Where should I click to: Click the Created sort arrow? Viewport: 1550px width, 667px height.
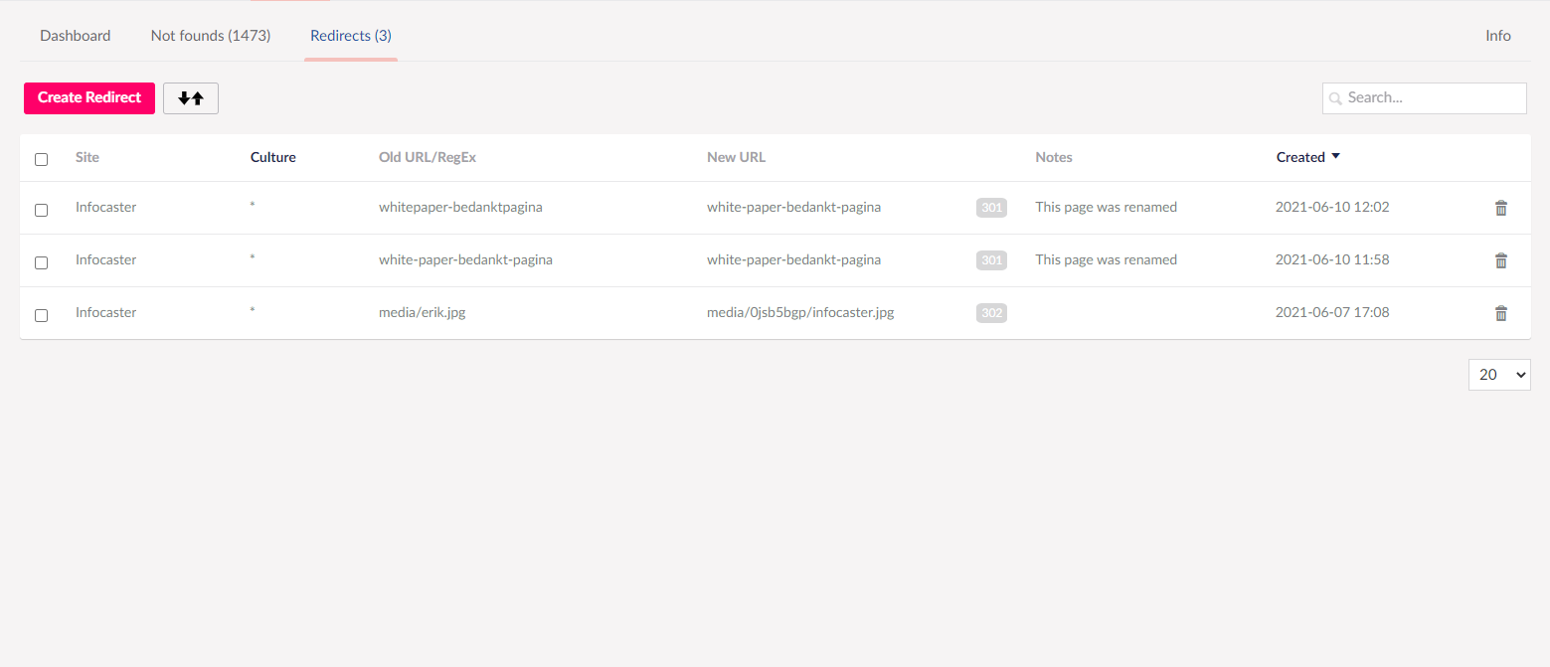1335,156
